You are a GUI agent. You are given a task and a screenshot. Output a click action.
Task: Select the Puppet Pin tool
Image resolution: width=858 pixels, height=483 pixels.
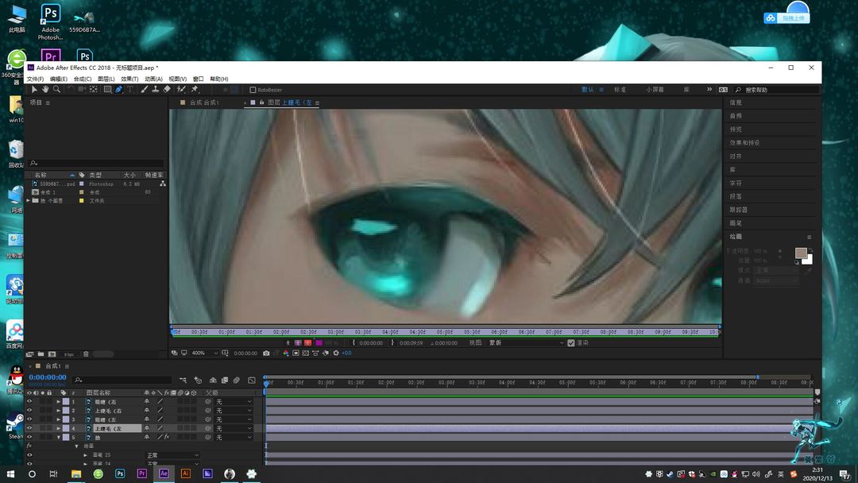[195, 89]
